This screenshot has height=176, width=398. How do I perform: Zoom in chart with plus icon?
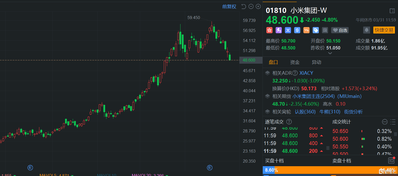pyautogui.click(x=258, y=7)
